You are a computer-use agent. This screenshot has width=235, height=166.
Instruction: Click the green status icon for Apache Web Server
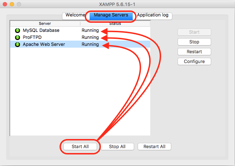pos(18,44)
